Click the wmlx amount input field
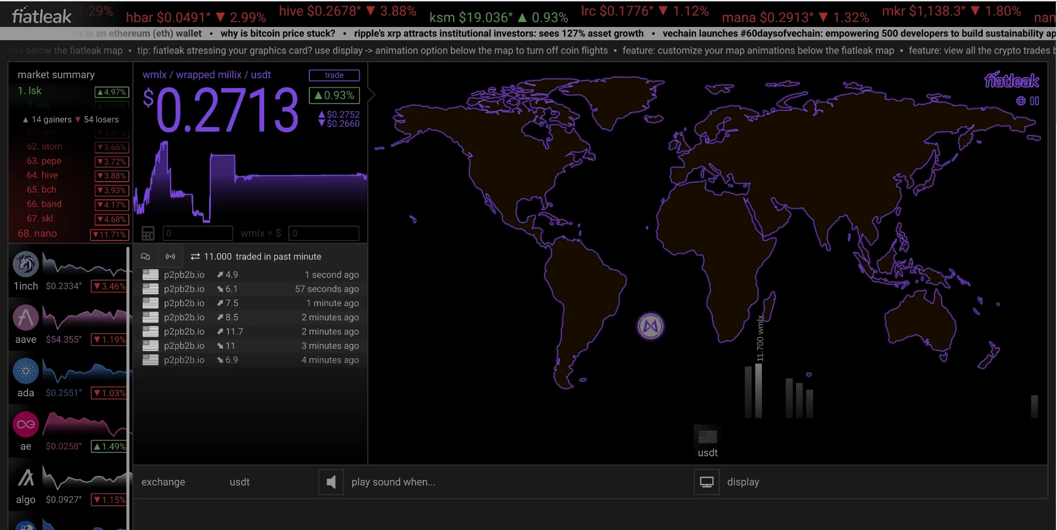 click(198, 233)
